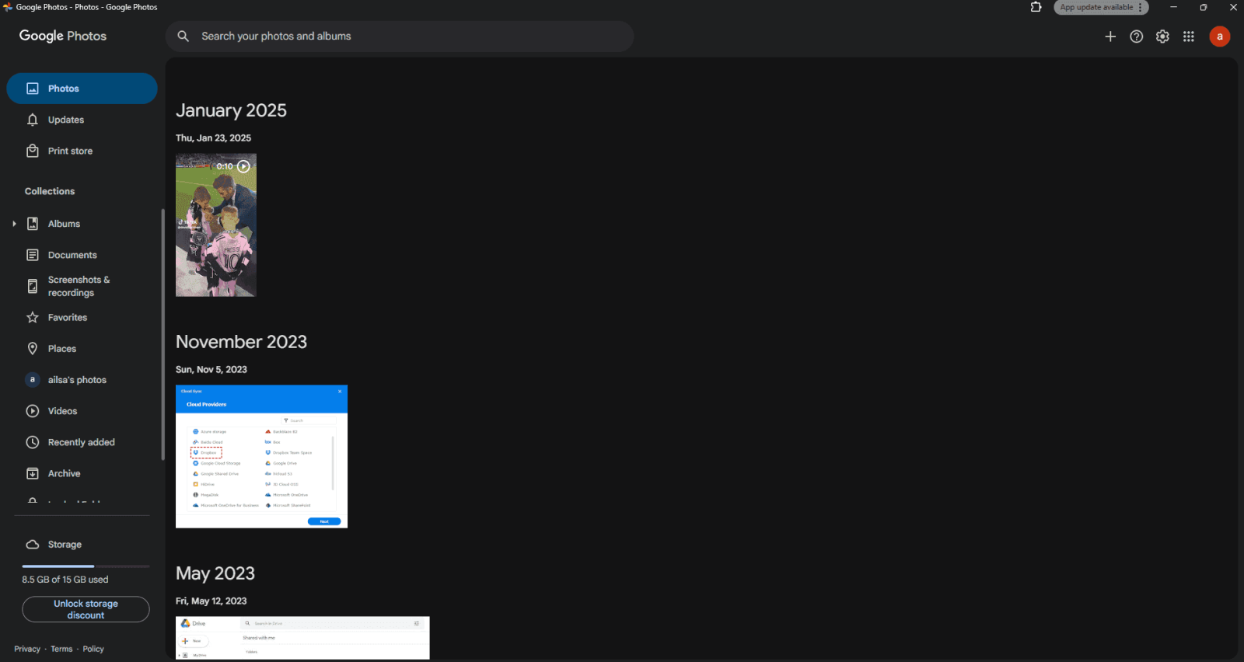Click the Fri, May 12, 2023 date
1244x662 pixels.
pyautogui.click(x=211, y=601)
